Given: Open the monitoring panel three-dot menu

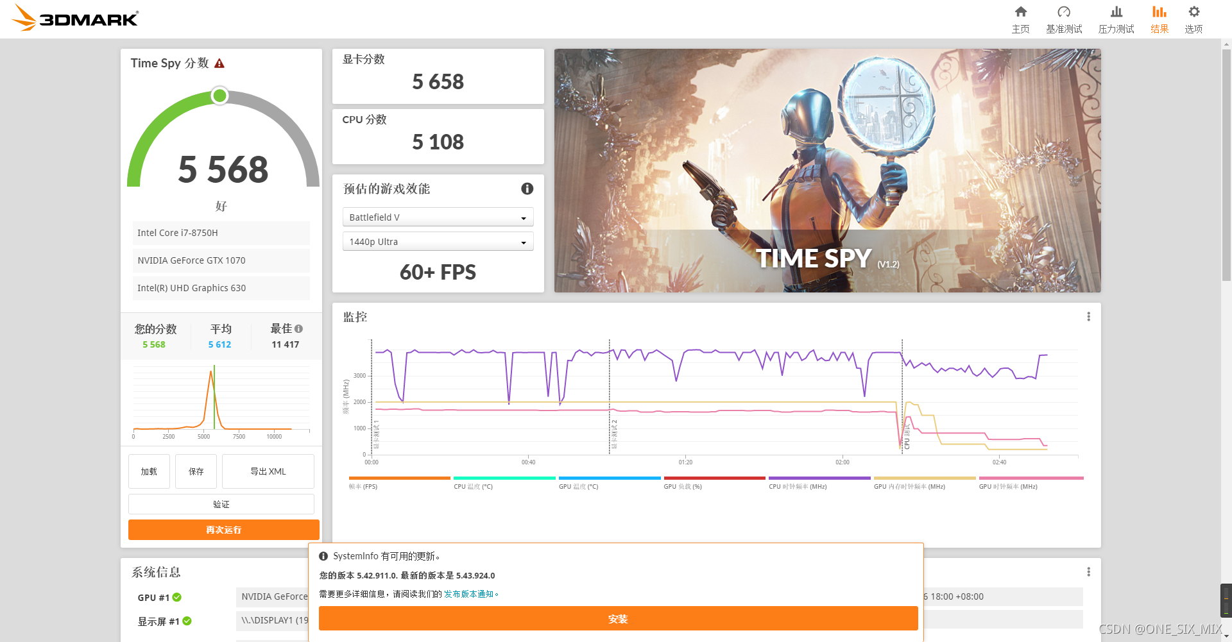Looking at the screenshot, I should (x=1088, y=317).
